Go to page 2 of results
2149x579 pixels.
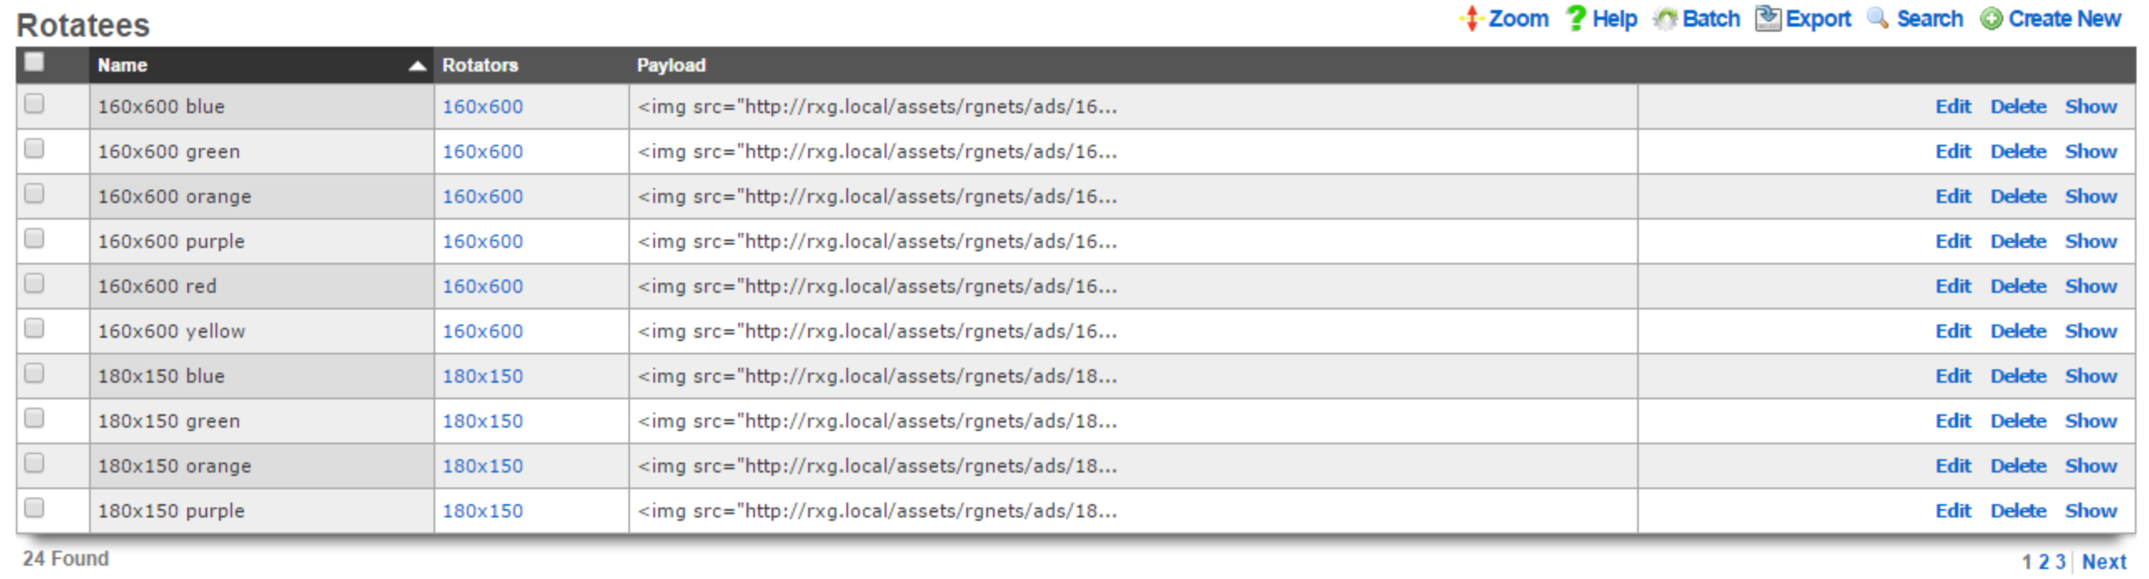pos(2043,562)
